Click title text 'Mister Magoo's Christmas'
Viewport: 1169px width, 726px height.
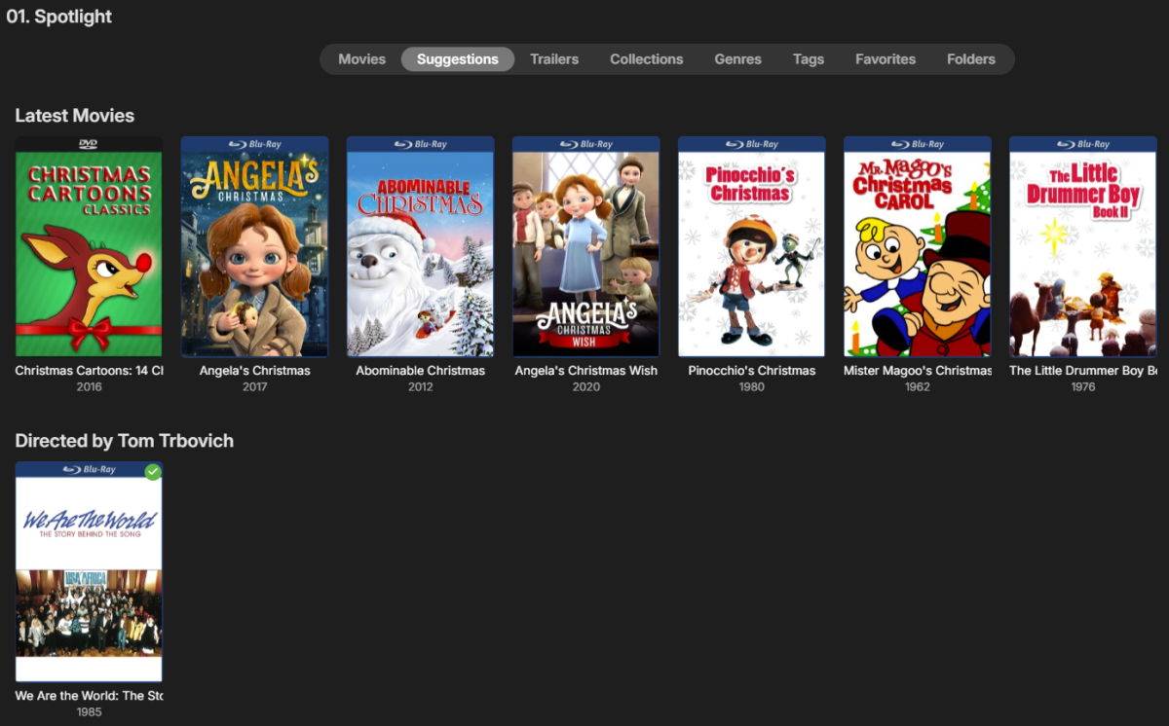coord(918,371)
